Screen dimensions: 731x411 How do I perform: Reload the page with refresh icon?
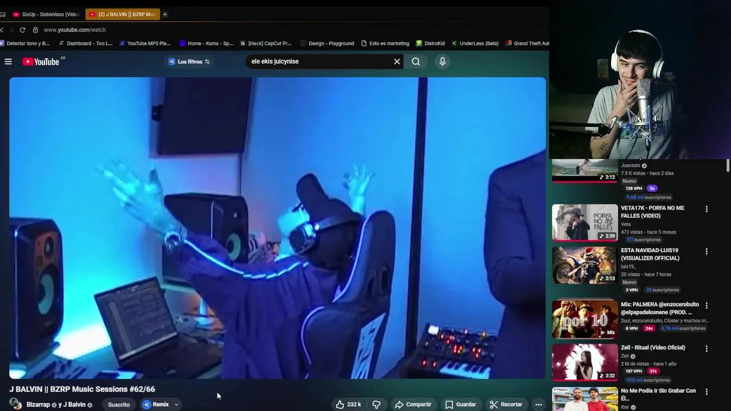(22, 30)
